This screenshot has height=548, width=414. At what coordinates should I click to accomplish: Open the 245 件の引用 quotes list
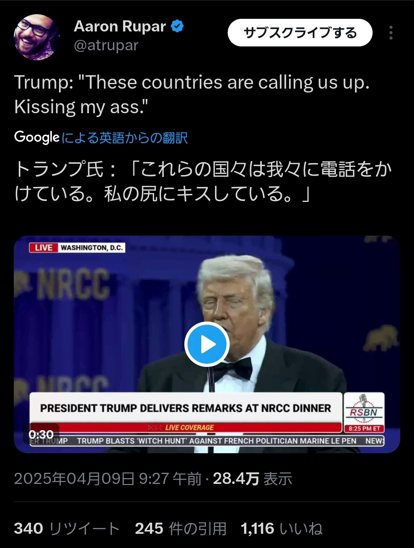tap(181, 528)
